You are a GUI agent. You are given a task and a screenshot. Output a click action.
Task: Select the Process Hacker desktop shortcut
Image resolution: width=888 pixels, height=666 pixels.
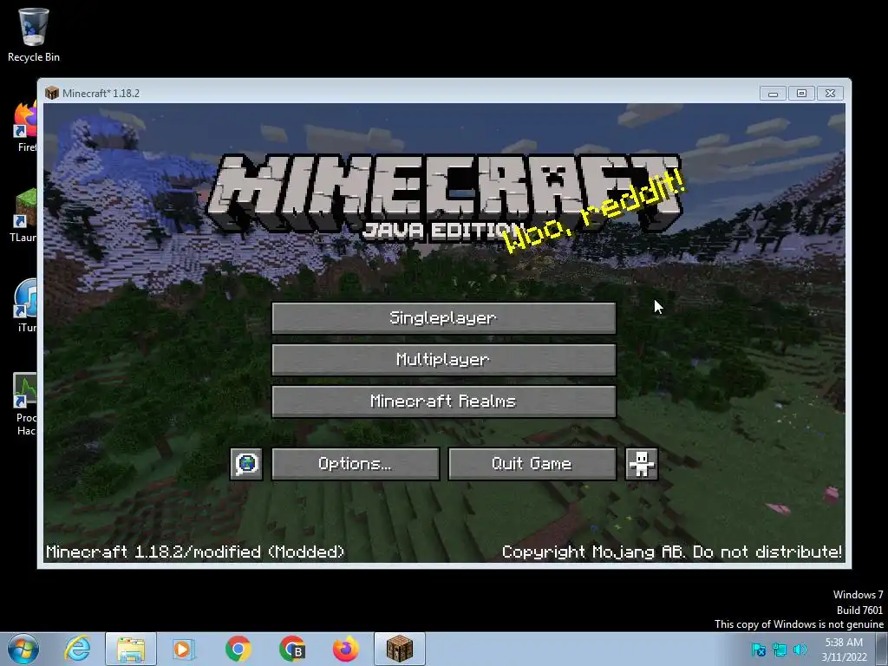[25, 404]
